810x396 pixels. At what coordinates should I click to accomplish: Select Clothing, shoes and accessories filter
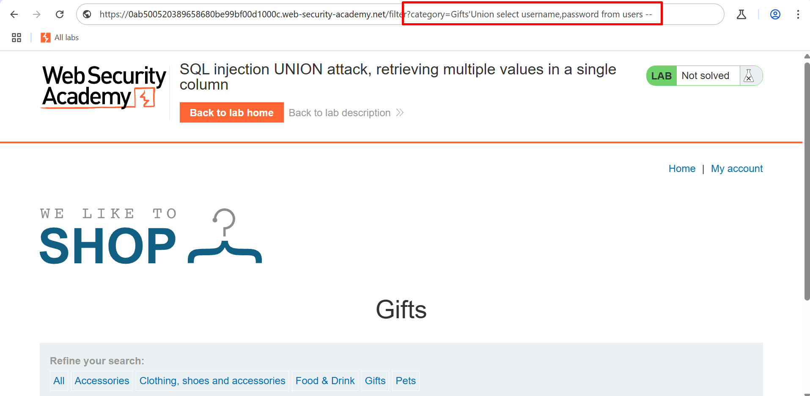point(212,381)
